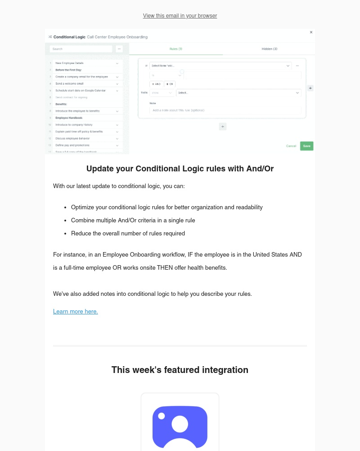The width and height of the screenshot is (360, 451).
Task: Open the Select form field dropdown
Action: [220, 66]
